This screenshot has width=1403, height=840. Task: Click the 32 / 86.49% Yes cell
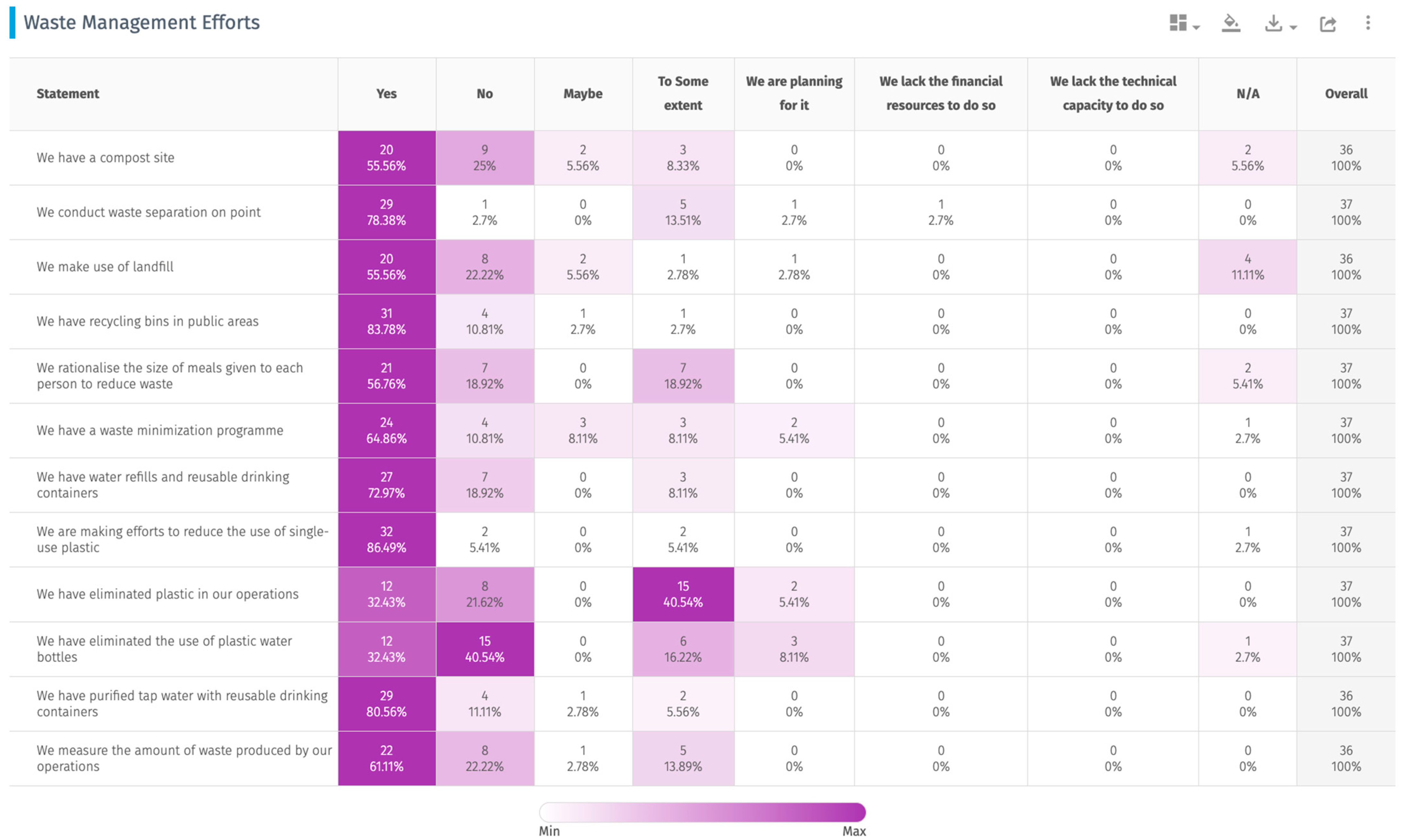coord(386,540)
